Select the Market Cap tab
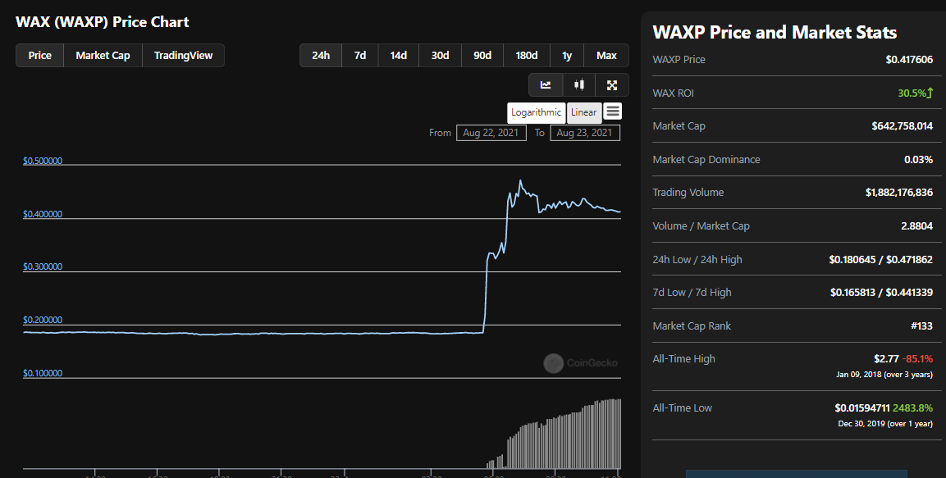The image size is (946, 478). 103,56
